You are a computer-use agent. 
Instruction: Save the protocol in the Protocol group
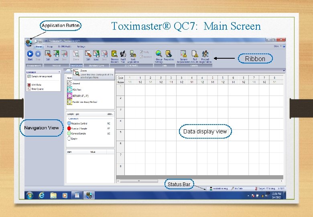64,55
